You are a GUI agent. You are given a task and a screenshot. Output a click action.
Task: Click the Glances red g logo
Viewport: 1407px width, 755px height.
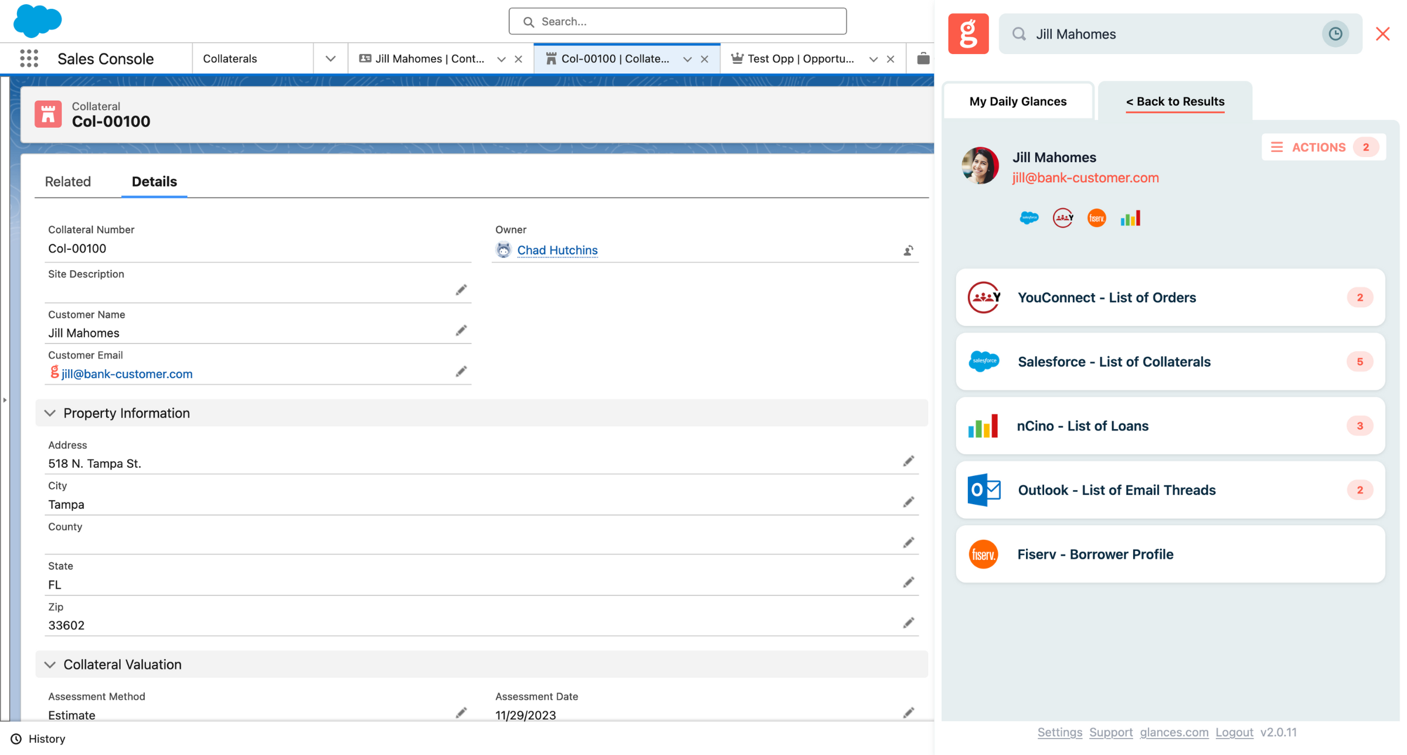pyautogui.click(x=968, y=34)
